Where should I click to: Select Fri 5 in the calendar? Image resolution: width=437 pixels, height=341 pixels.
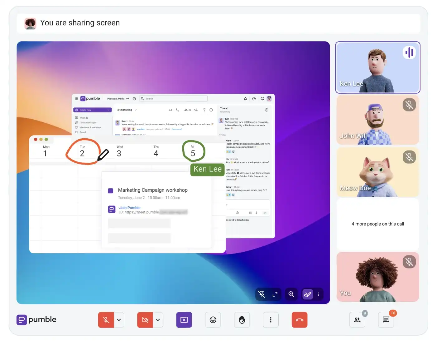193,151
